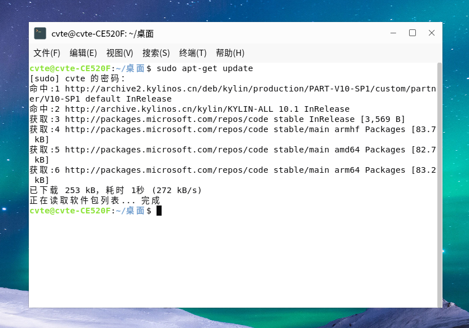Viewport: 469px width, 328px height.
Task: Open the 文件(F) menu
Action: (x=47, y=53)
